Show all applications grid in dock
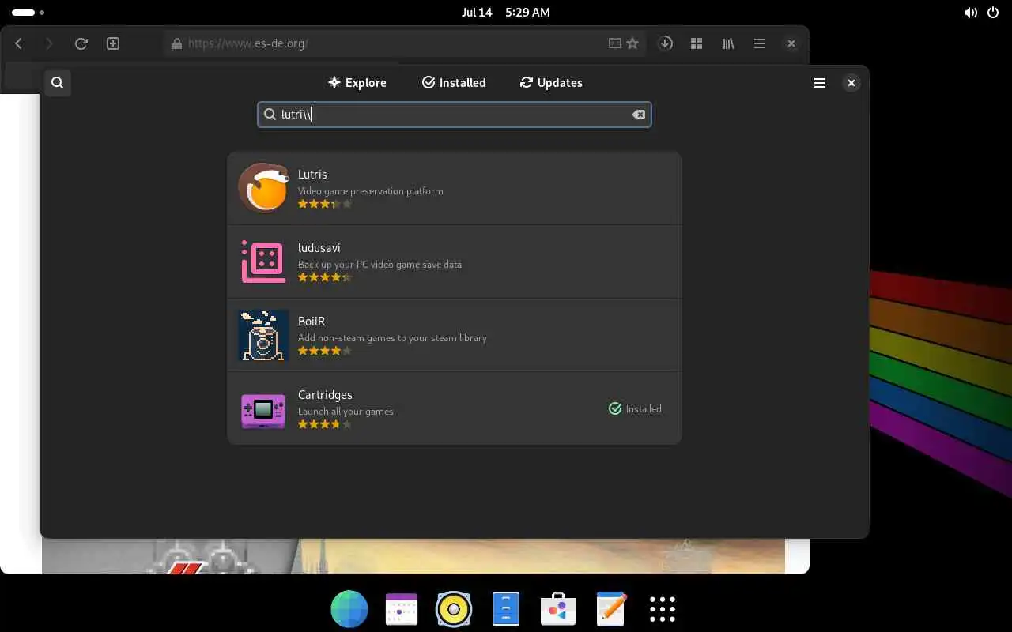Image resolution: width=1012 pixels, height=632 pixels. [x=663, y=609]
